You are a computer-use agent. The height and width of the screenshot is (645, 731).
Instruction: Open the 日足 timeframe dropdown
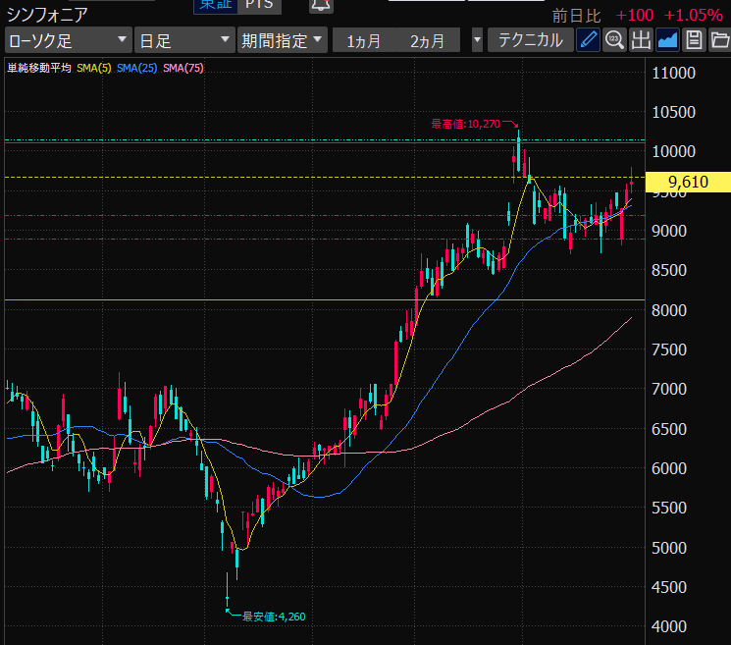pyautogui.click(x=184, y=40)
